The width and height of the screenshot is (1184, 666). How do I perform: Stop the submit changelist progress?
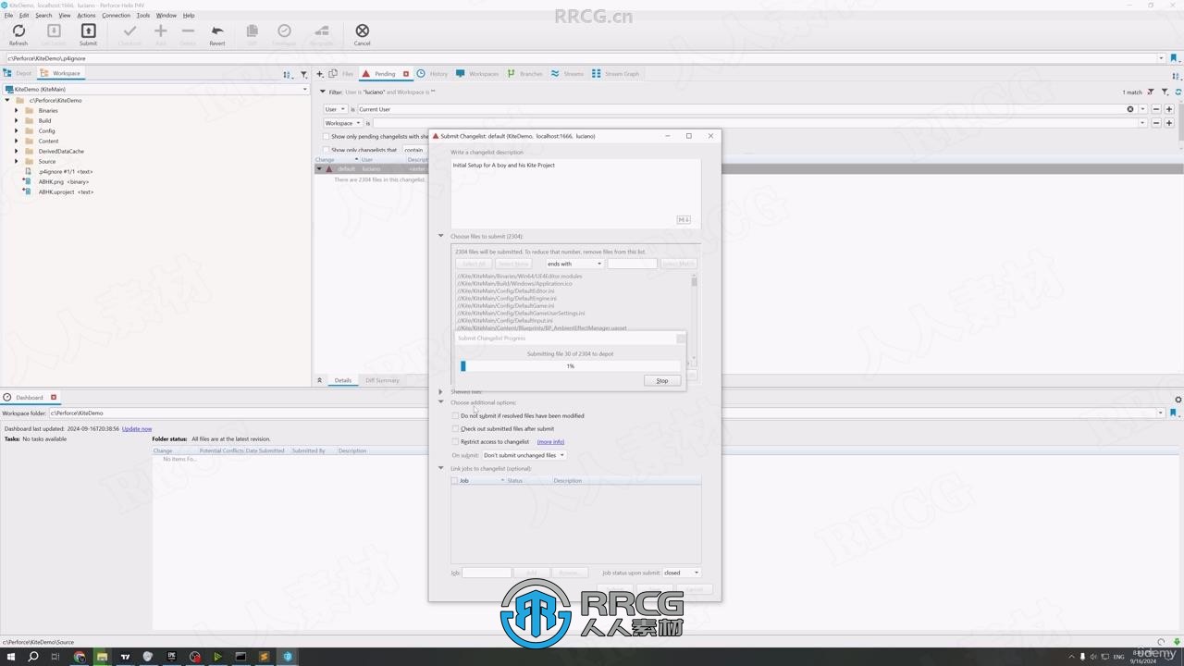click(x=662, y=381)
